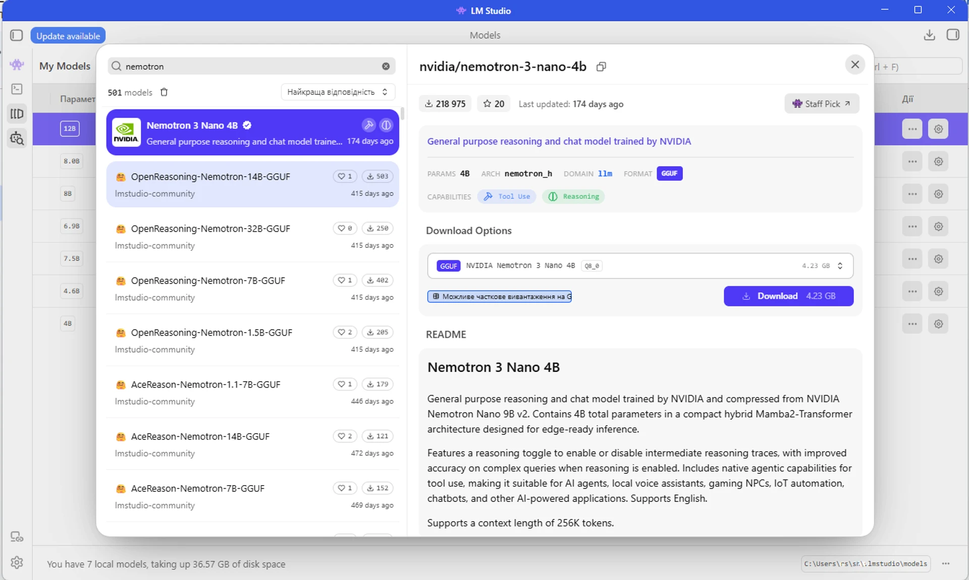Toggle the right sidebar panel icon
969x580 pixels.
click(953, 35)
